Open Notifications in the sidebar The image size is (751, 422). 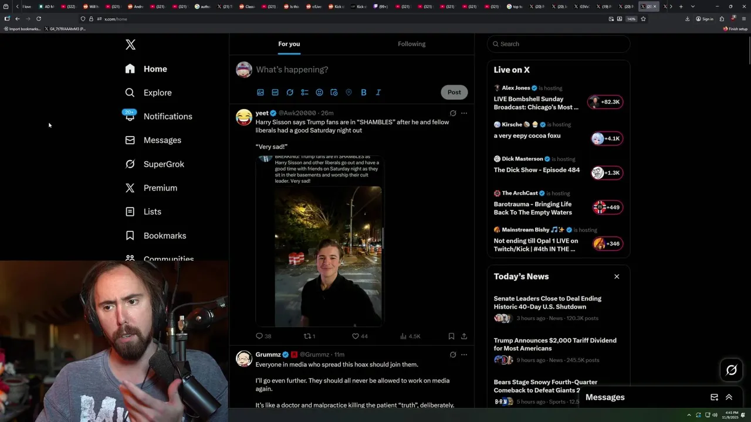[158, 116]
